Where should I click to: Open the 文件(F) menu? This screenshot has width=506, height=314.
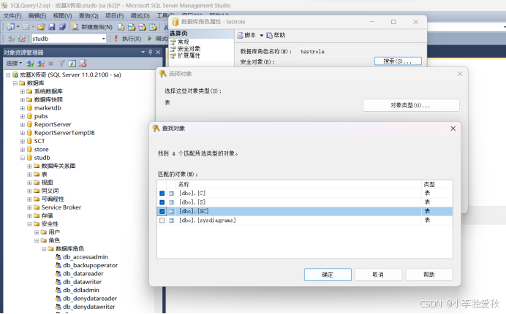(12, 16)
